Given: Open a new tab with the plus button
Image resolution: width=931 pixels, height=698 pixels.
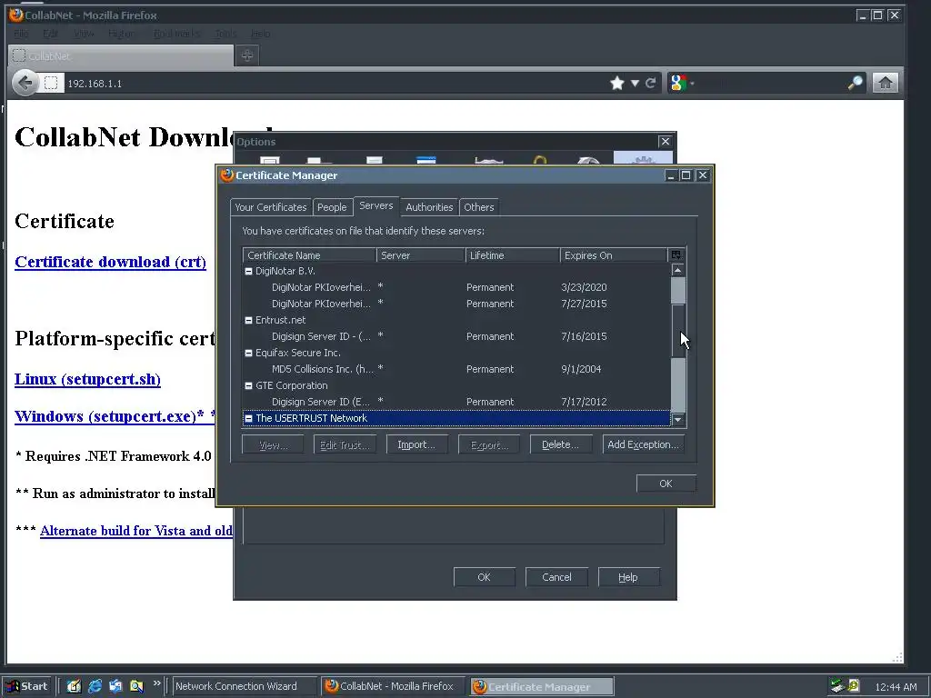Looking at the screenshot, I should pyautogui.click(x=247, y=55).
